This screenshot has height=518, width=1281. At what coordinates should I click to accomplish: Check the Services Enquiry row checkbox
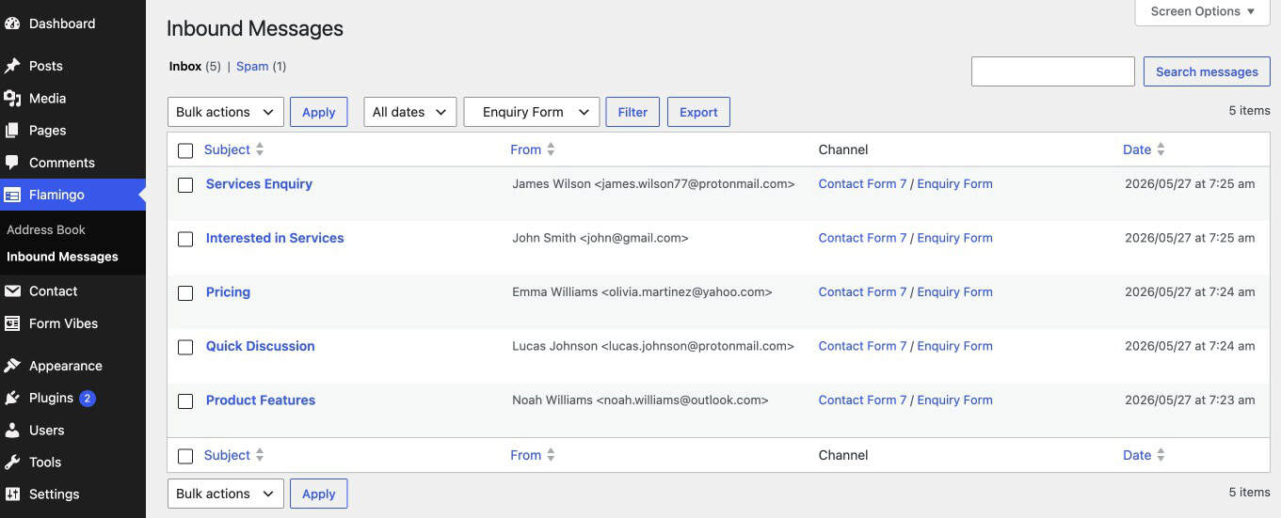point(185,185)
